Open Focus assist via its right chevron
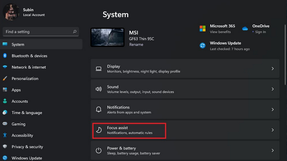Viewport: 287px width, 161px height. 273,130
